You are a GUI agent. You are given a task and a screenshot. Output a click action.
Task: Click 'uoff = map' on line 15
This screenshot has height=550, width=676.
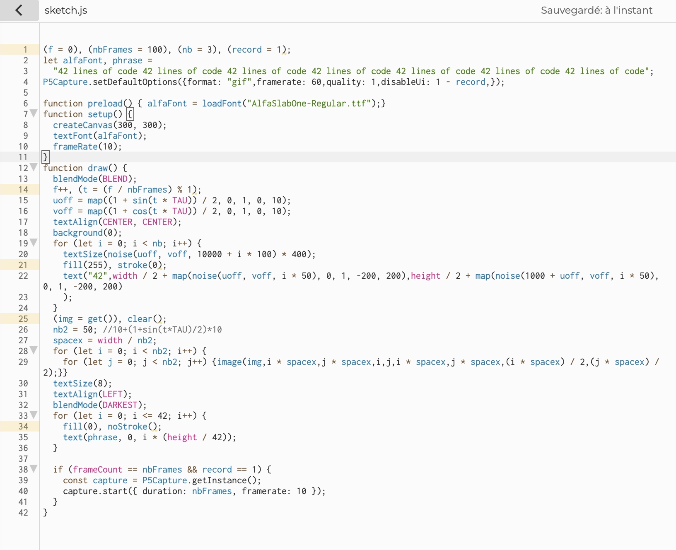[x=78, y=200]
